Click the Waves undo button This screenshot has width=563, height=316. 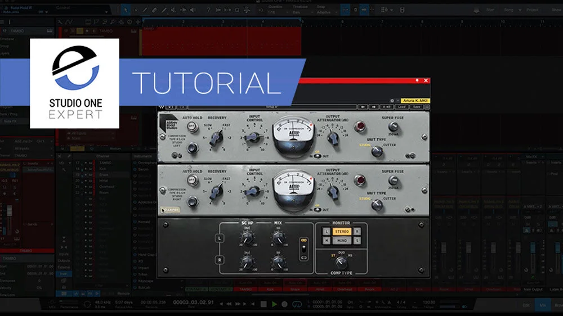(x=171, y=107)
